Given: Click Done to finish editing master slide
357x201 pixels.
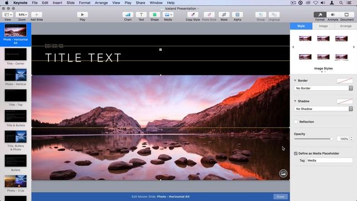Looking at the screenshot, I should [x=280, y=197].
